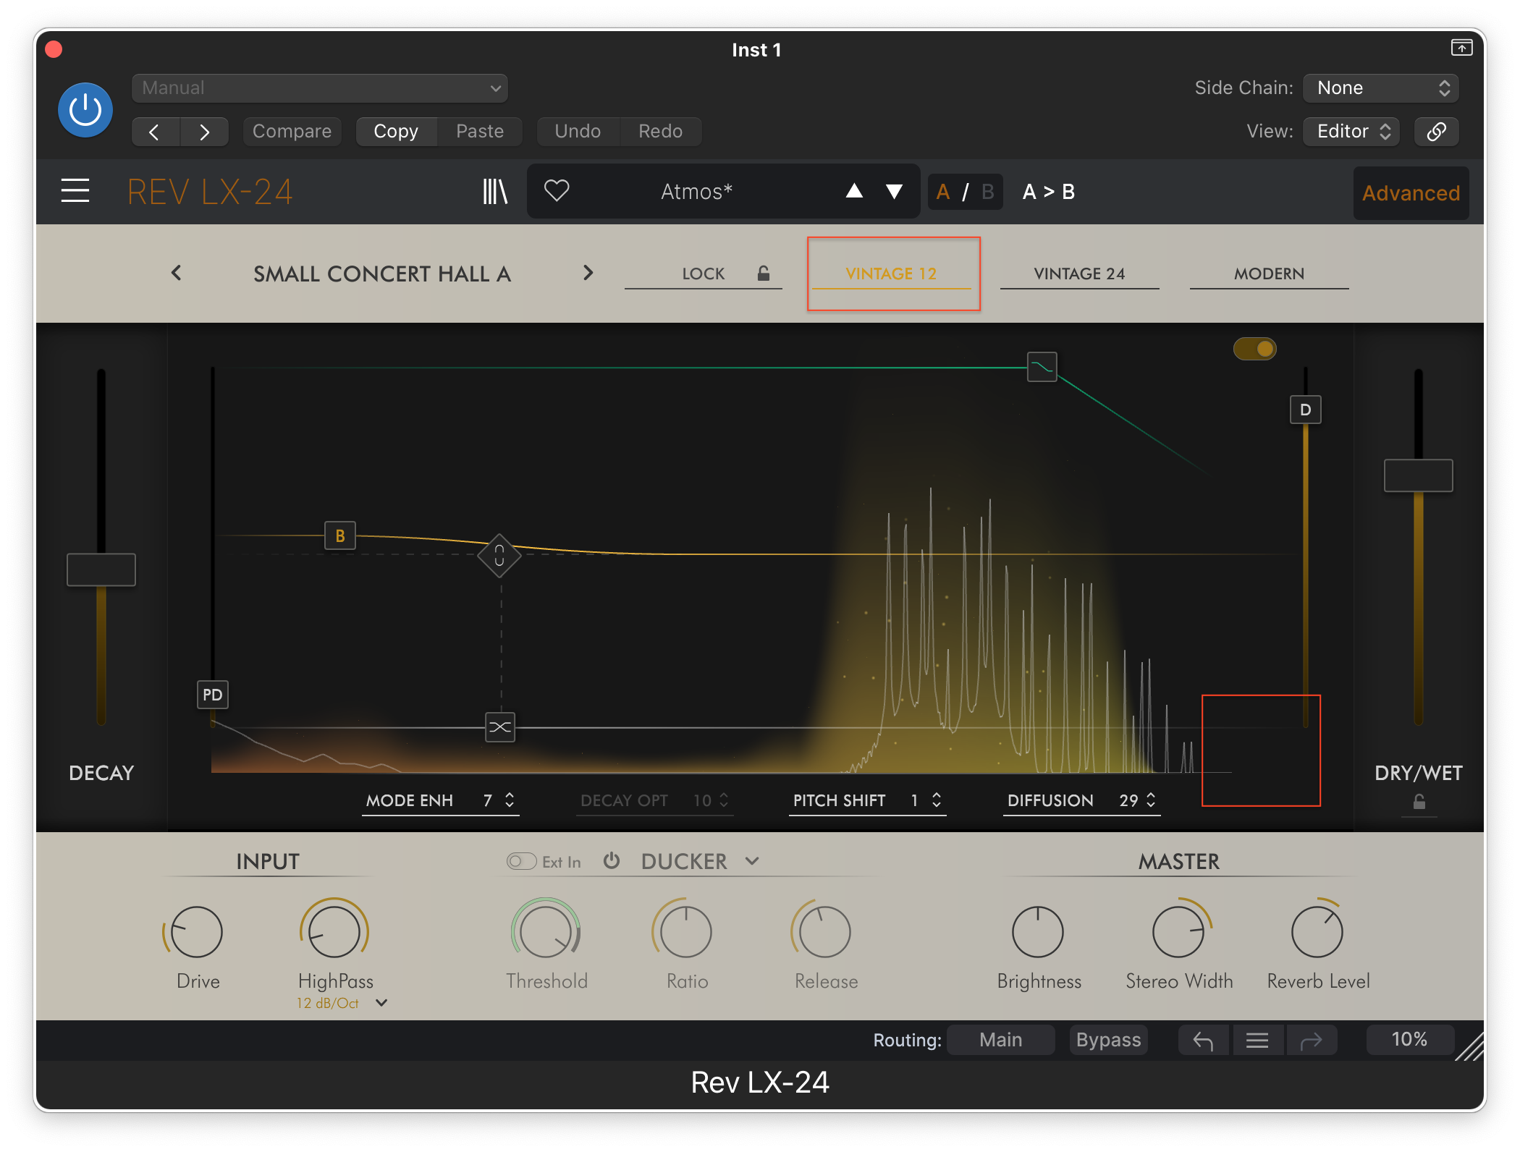Click the high-cut filter node in graph
Viewport: 1520px width, 1152px height.
point(1042,367)
